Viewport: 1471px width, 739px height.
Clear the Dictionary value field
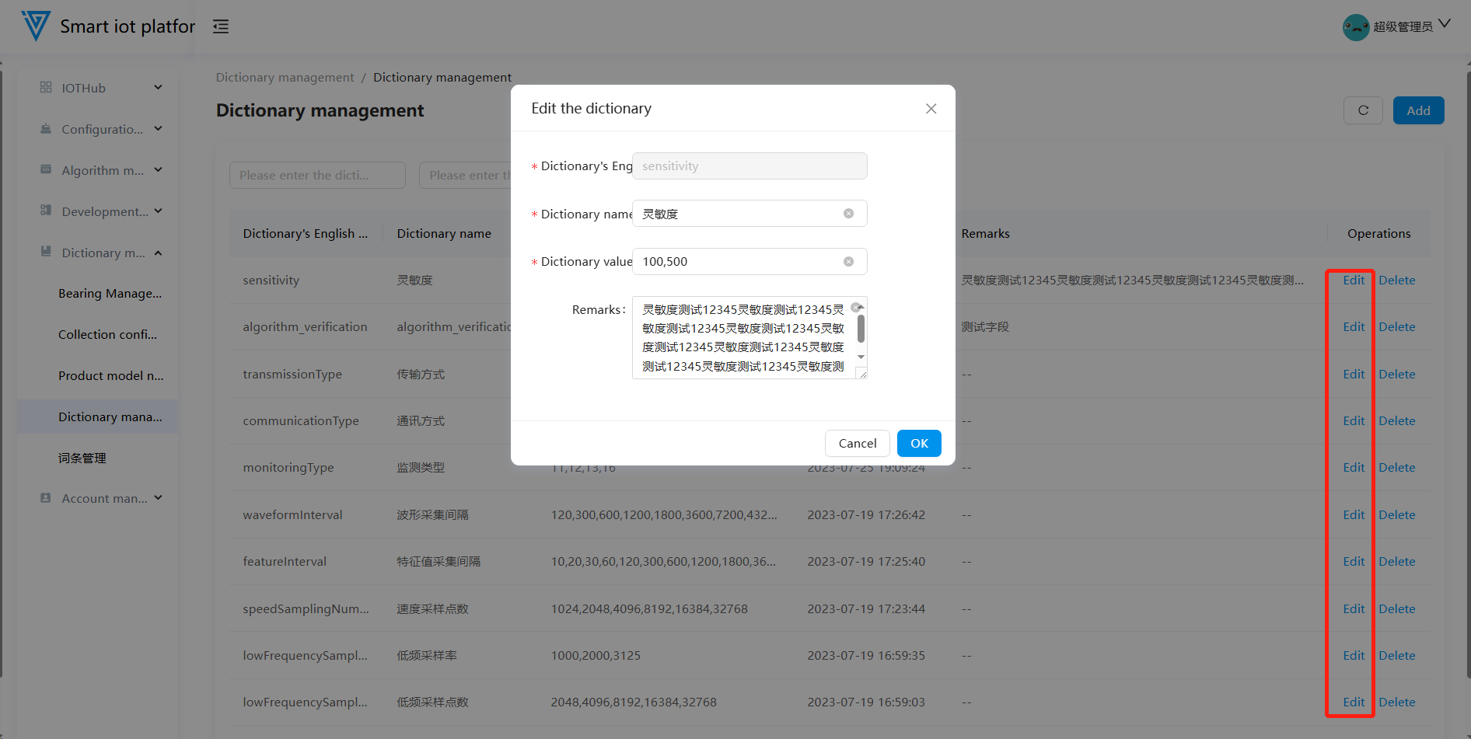click(848, 262)
